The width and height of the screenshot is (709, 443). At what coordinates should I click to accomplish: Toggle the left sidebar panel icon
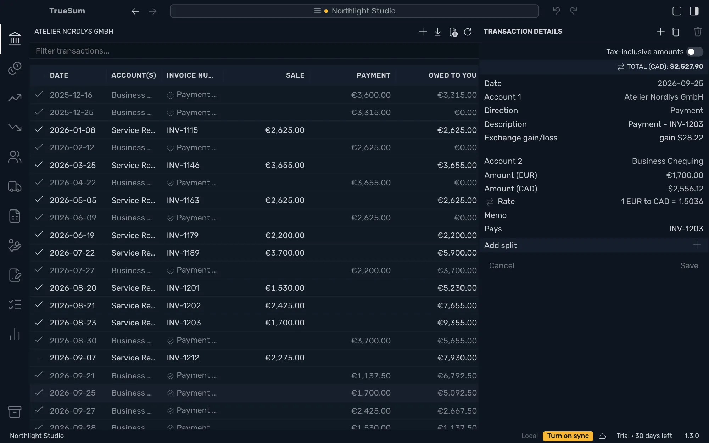click(677, 11)
